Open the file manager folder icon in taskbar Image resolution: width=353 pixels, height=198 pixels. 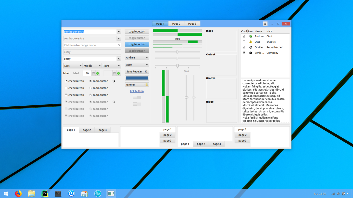coord(32,194)
